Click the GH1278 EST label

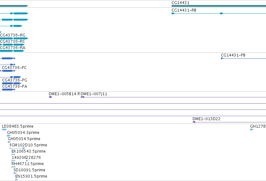(x=258, y=126)
